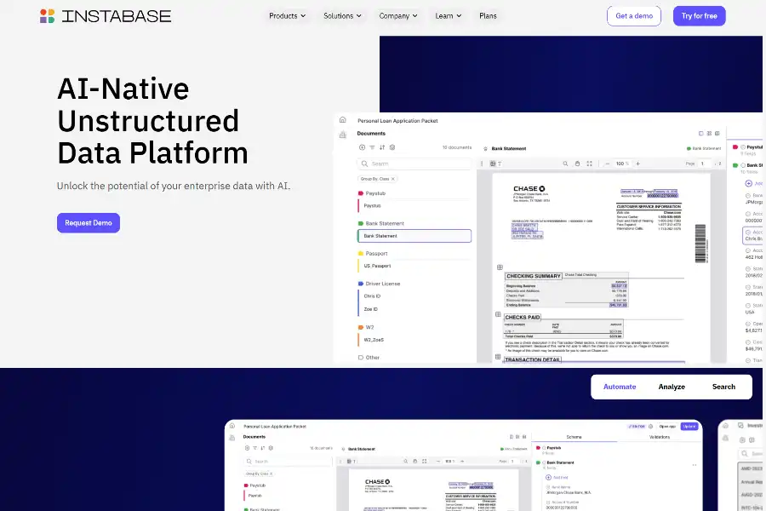Switch to the Analyze tab
This screenshot has height=511, width=766.
[x=672, y=387]
